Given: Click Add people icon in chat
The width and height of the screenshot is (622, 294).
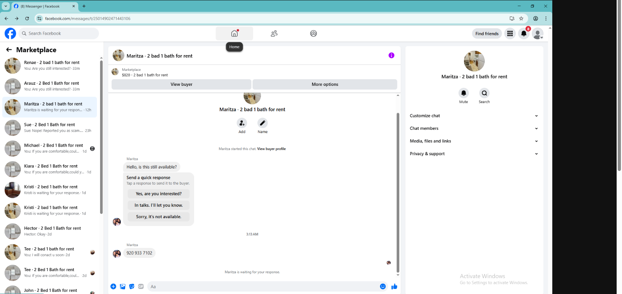Looking at the screenshot, I should click(242, 123).
